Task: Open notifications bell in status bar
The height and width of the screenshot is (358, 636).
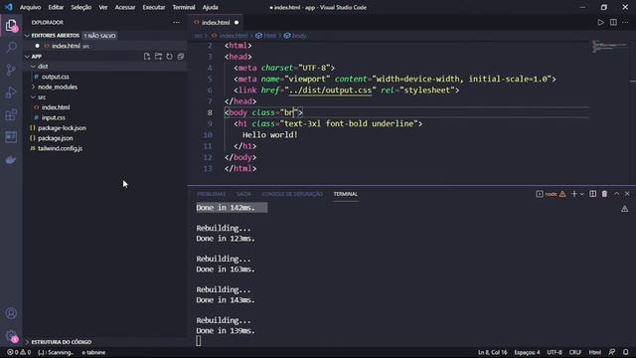Action: [x=626, y=352]
